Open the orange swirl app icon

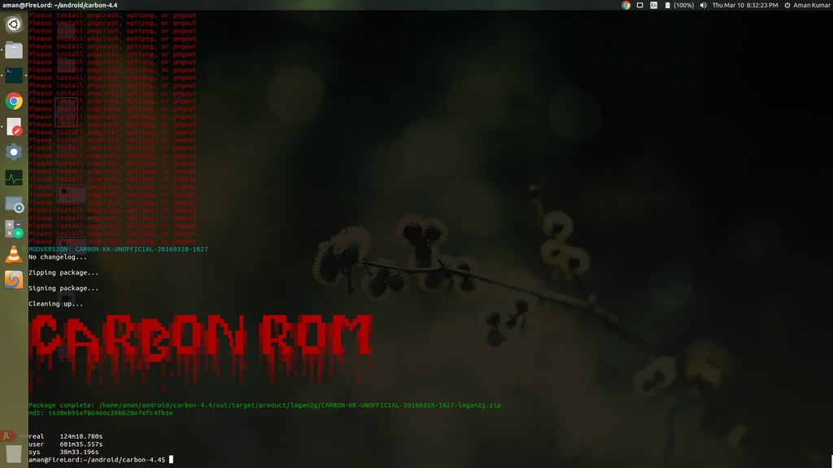tap(13, 279)
